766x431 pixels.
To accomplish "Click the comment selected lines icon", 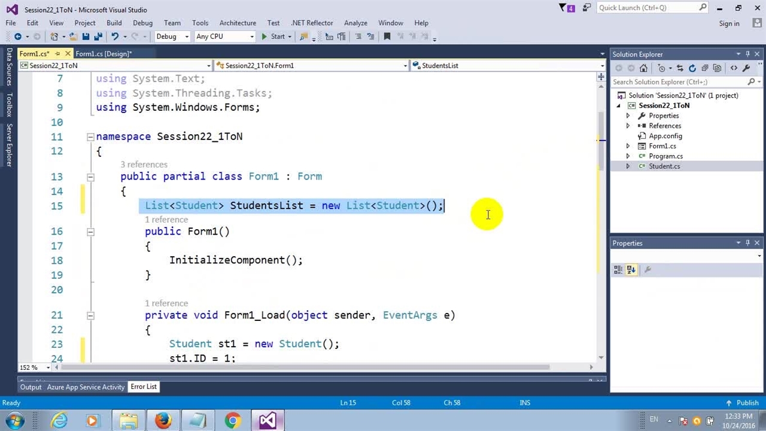I will 358,37.
